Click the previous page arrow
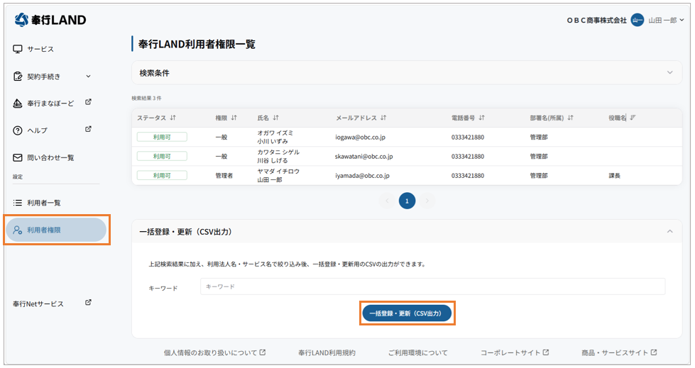Image resolution: width=695 pixels, height=368 pixels. (387, 201)
